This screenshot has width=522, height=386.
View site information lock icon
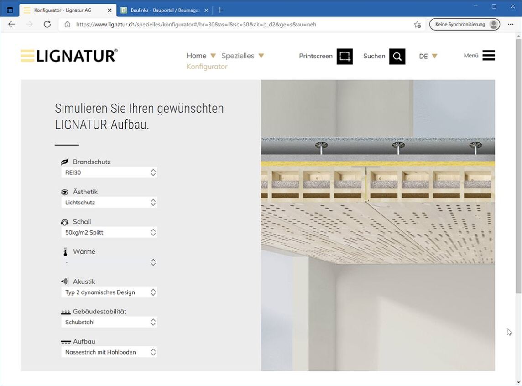click(67, 24)
